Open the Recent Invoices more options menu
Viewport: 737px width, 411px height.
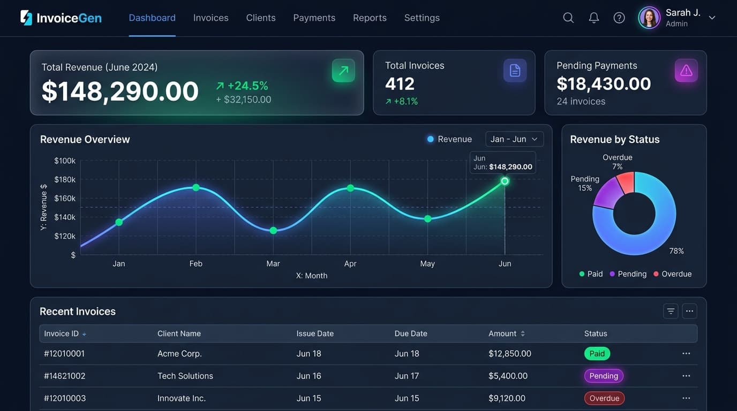(x=689, y=311)
